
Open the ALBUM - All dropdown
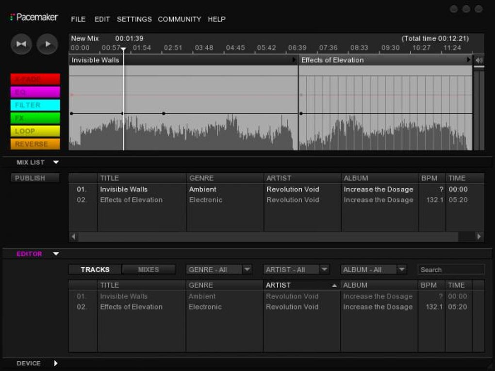pos(374,270)
